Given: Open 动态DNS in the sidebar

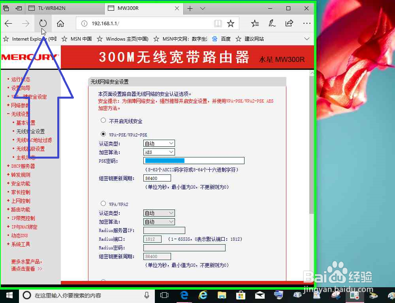Looking at the screenshot, I should [19, 236].
